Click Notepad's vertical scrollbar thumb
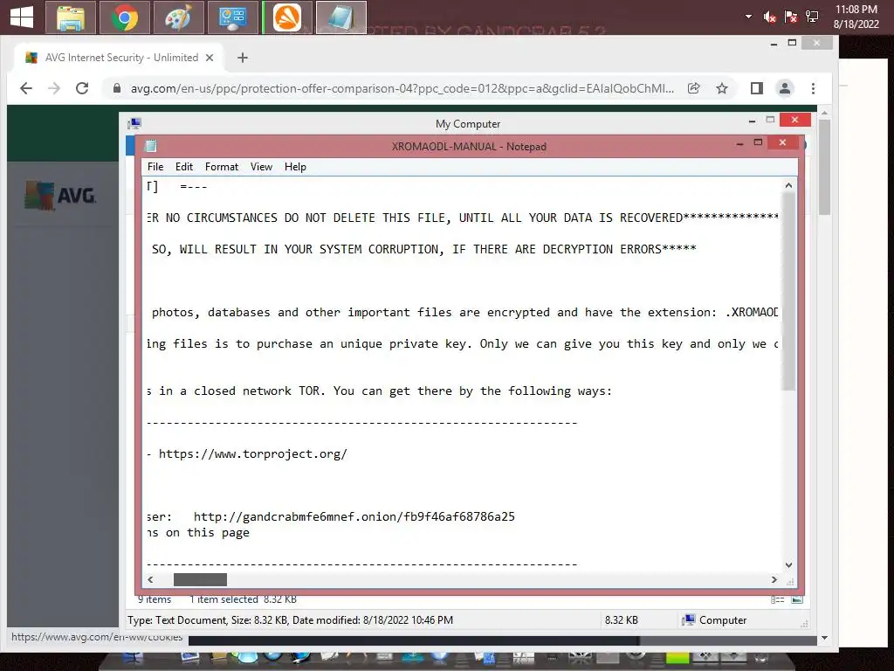Image resolution: width=894 pixels, height=671 pixels. (788, 292)
